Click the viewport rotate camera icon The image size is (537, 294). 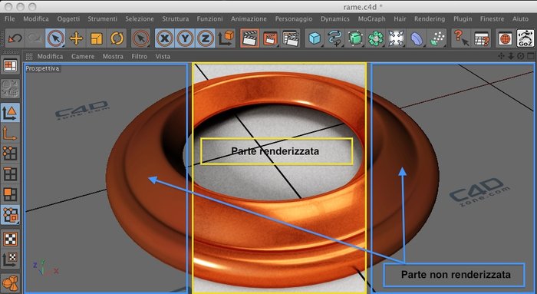pos(521,56)
